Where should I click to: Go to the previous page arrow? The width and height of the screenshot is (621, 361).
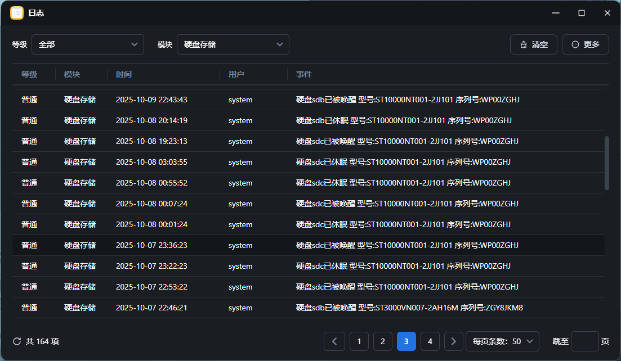[334, 341]
